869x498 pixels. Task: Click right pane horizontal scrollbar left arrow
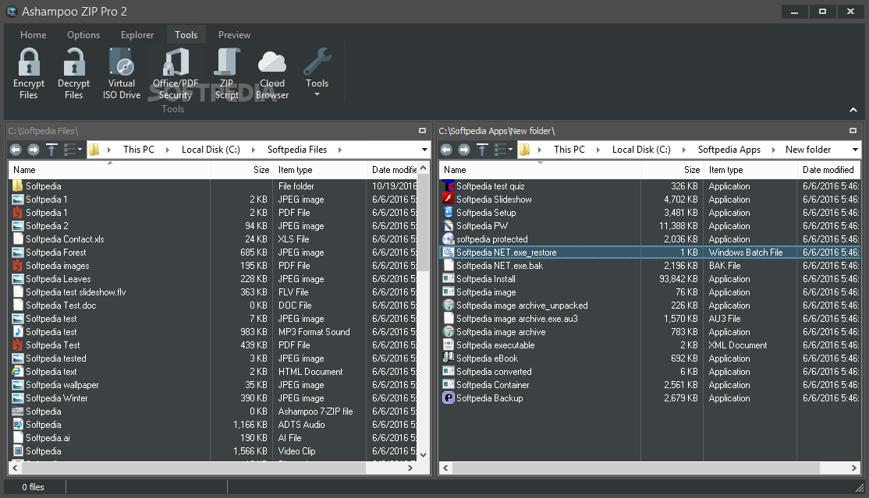point(445,468)
